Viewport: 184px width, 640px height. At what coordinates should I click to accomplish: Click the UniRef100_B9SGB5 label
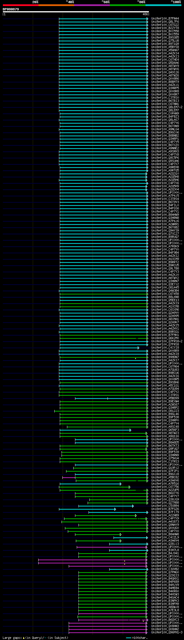[165, 37]
